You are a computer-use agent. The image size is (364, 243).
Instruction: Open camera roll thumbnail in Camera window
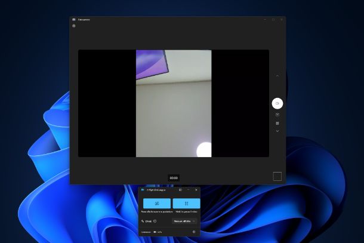click(x=277, y=176)
